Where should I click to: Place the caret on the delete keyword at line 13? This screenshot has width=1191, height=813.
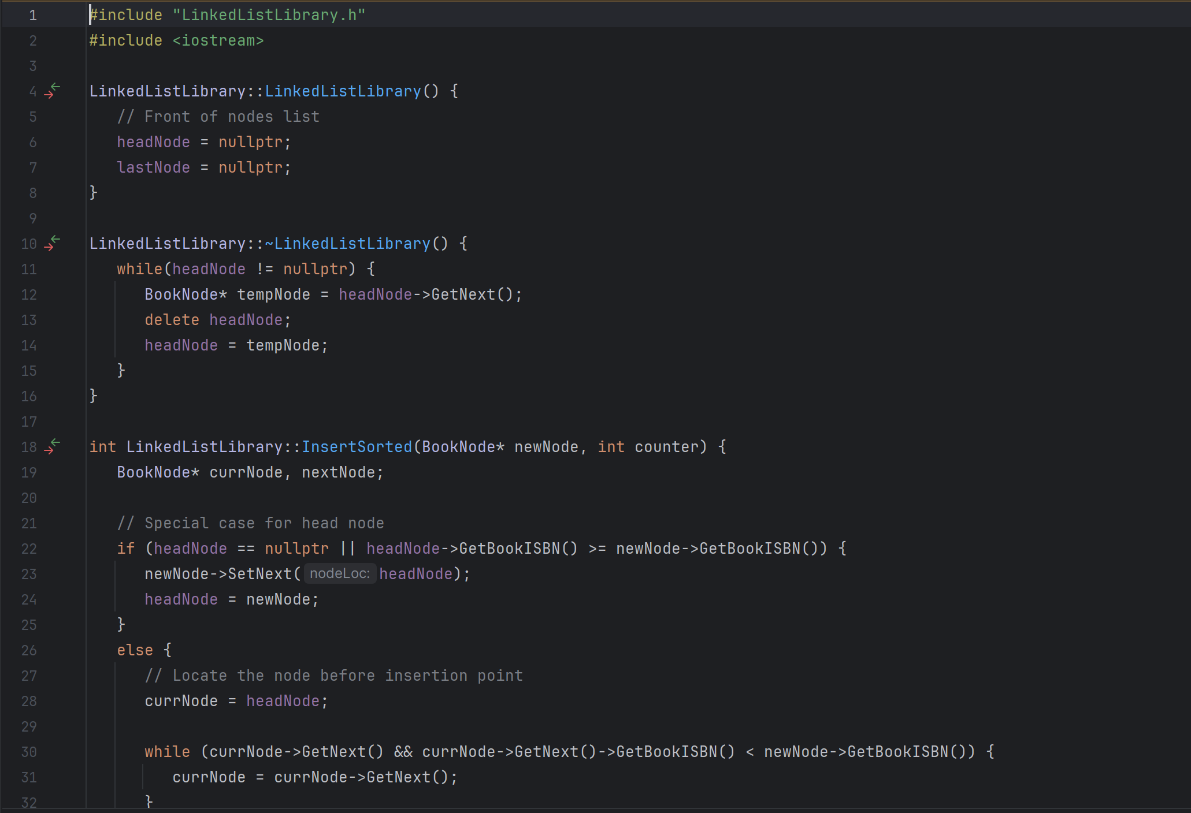click(x=171, y=319)
